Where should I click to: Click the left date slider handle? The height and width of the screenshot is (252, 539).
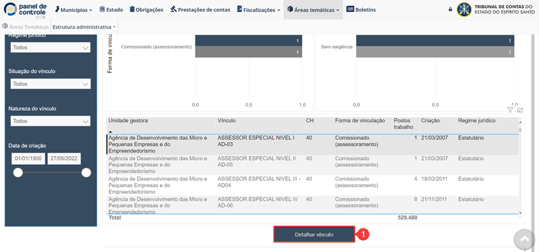(18, 173)
